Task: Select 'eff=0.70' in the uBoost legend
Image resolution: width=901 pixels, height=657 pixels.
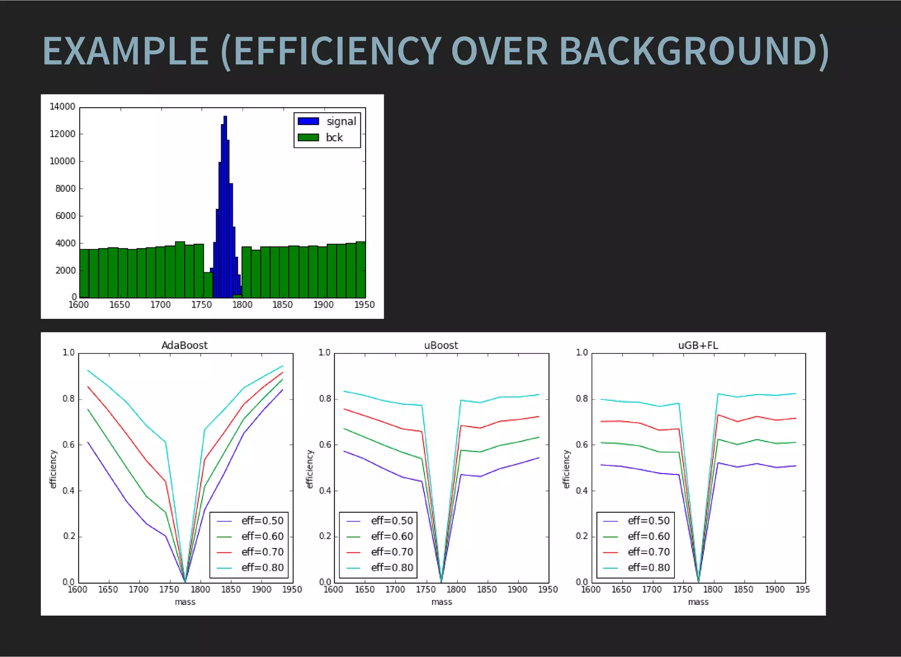Action: point(392,552)
